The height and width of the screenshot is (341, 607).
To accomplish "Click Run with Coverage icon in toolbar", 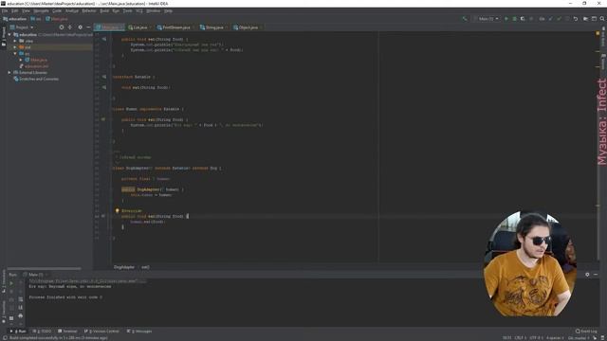I will [523, 19].
